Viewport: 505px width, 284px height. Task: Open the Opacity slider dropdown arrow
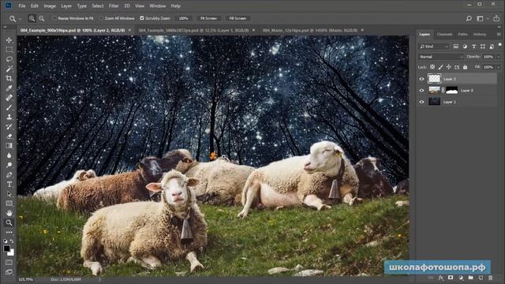point(498,57)
